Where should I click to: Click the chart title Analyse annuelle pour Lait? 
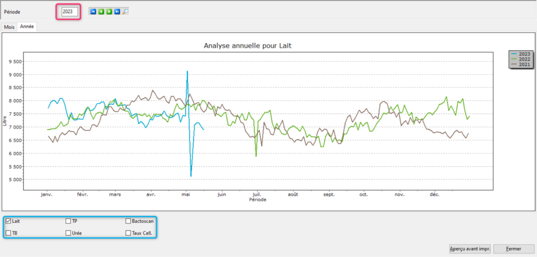click(248, 46)
